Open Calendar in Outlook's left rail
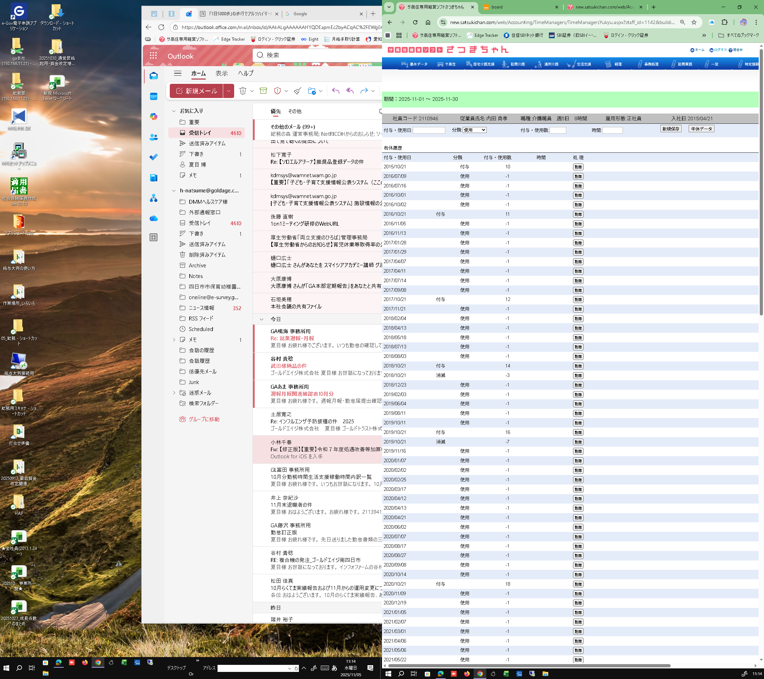Screen dimensions: 764x679 [x=153, y=97]
